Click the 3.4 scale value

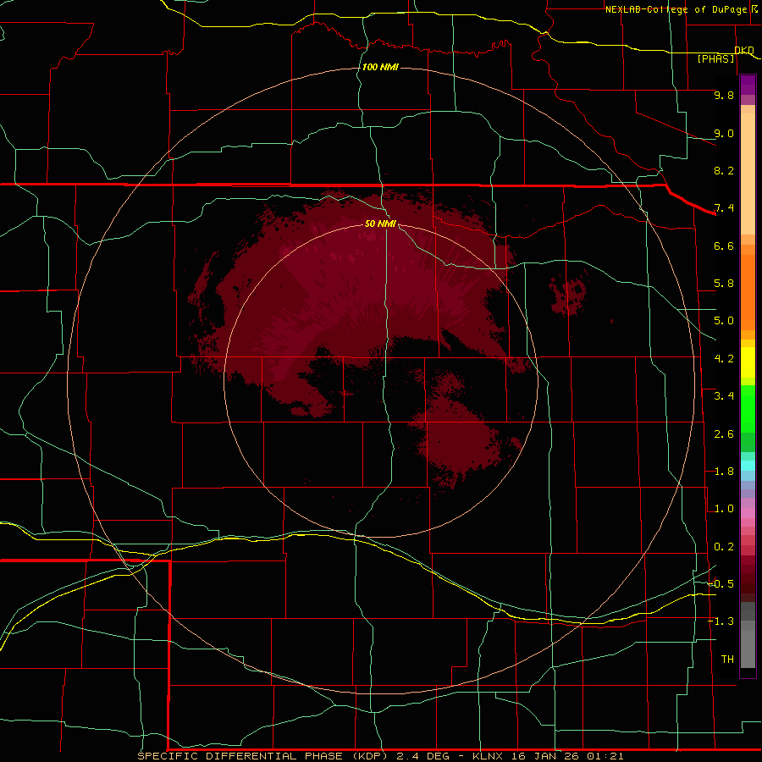pyautogui.click(x=724, y=396)
